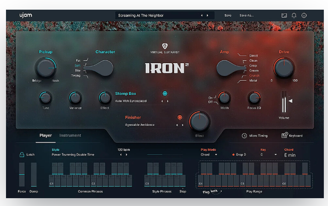Viewport: 328px width, 206px height.
Task: Click the E min chord display
Action: (x=290, y=155)
